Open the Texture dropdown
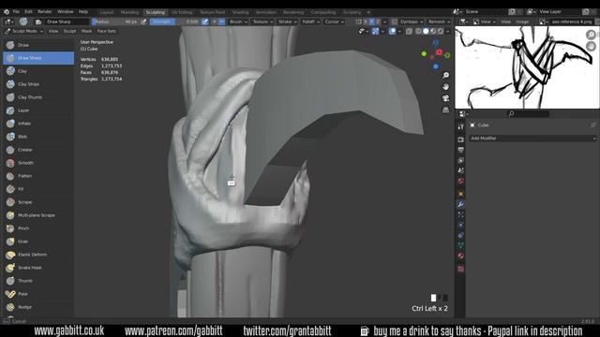This screenshot has height=337, width=600. (262, 22)
